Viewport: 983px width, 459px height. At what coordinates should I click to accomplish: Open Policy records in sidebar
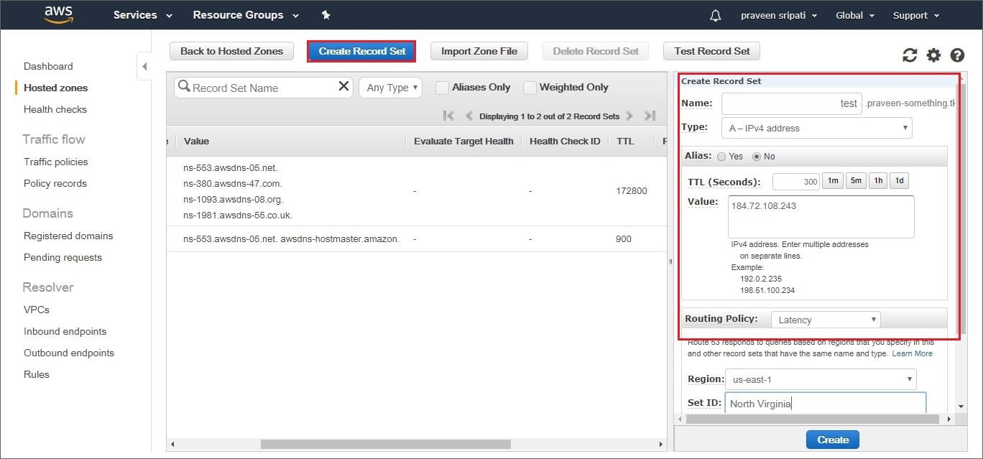(55, 183)
